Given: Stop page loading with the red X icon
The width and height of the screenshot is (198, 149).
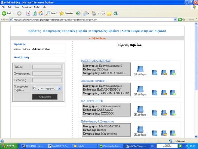Looking at the screenshot, I should [28, 13].
